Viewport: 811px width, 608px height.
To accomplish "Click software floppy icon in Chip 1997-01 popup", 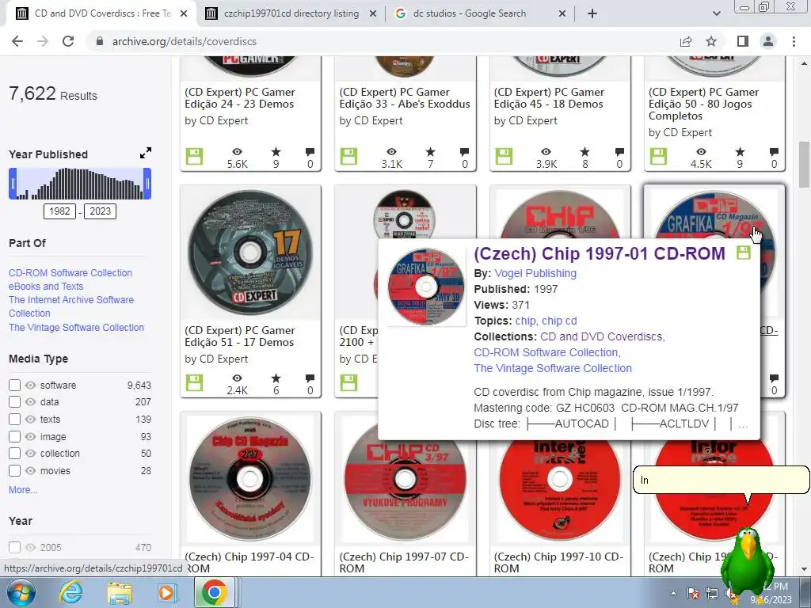I will pyautogui.click(x=743, y=253).
